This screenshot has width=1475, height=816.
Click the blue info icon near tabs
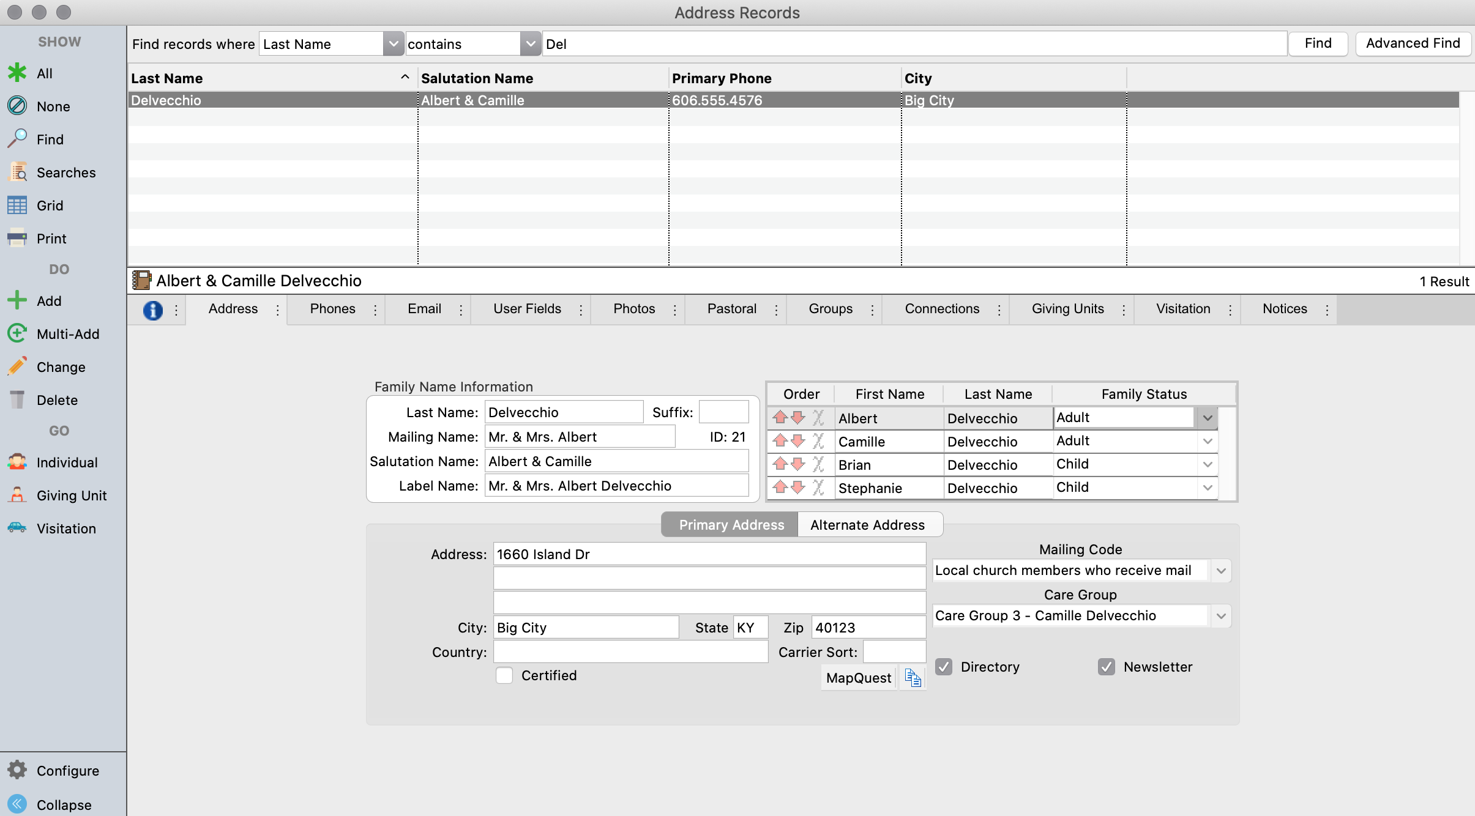click(x=152, y=310)
